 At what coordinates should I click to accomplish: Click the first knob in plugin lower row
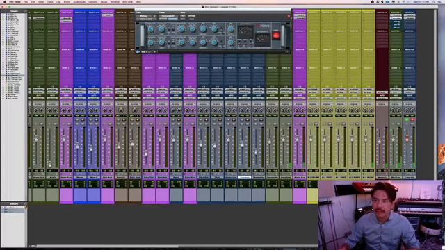(151, 42)
